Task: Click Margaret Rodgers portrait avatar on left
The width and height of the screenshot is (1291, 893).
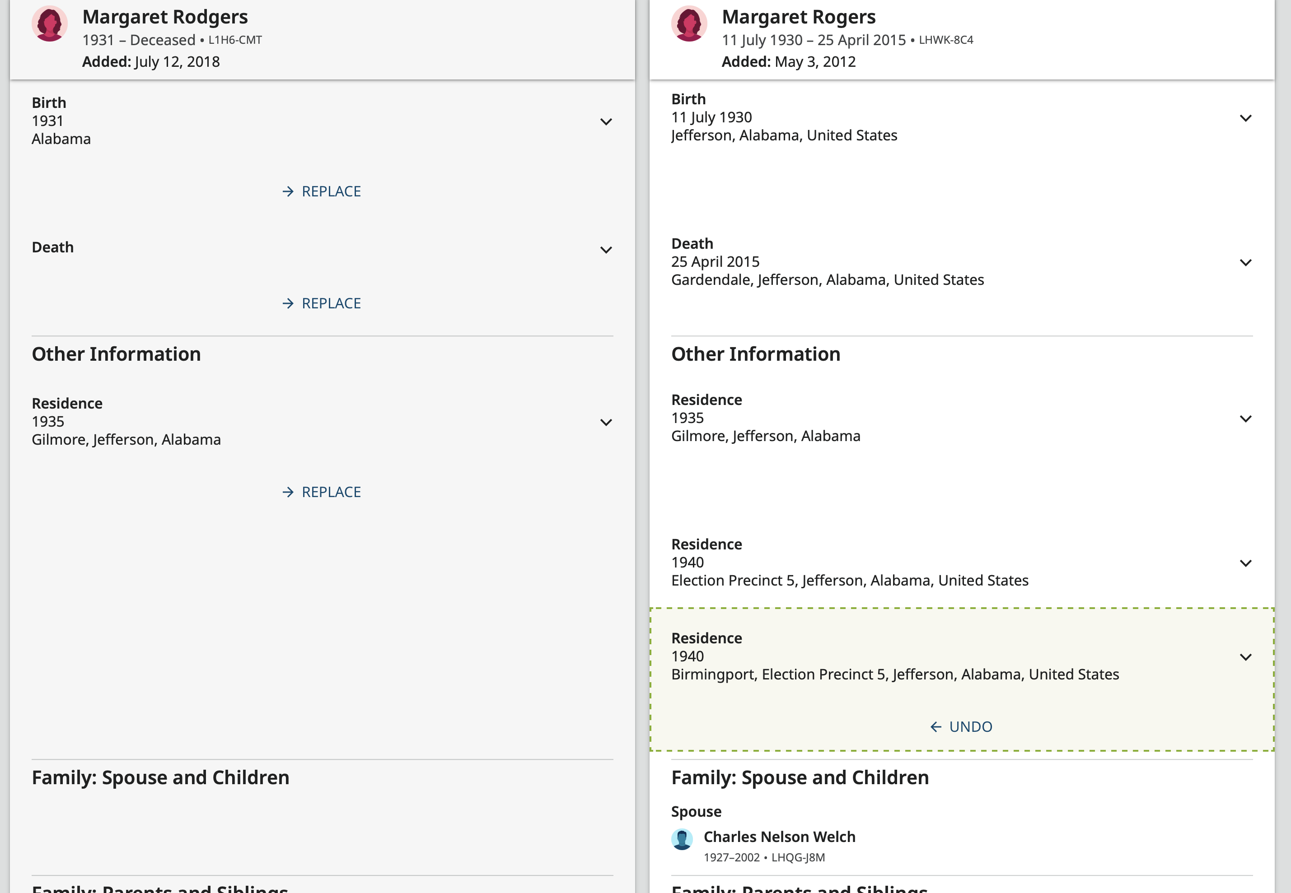Action: coord(49,24)
